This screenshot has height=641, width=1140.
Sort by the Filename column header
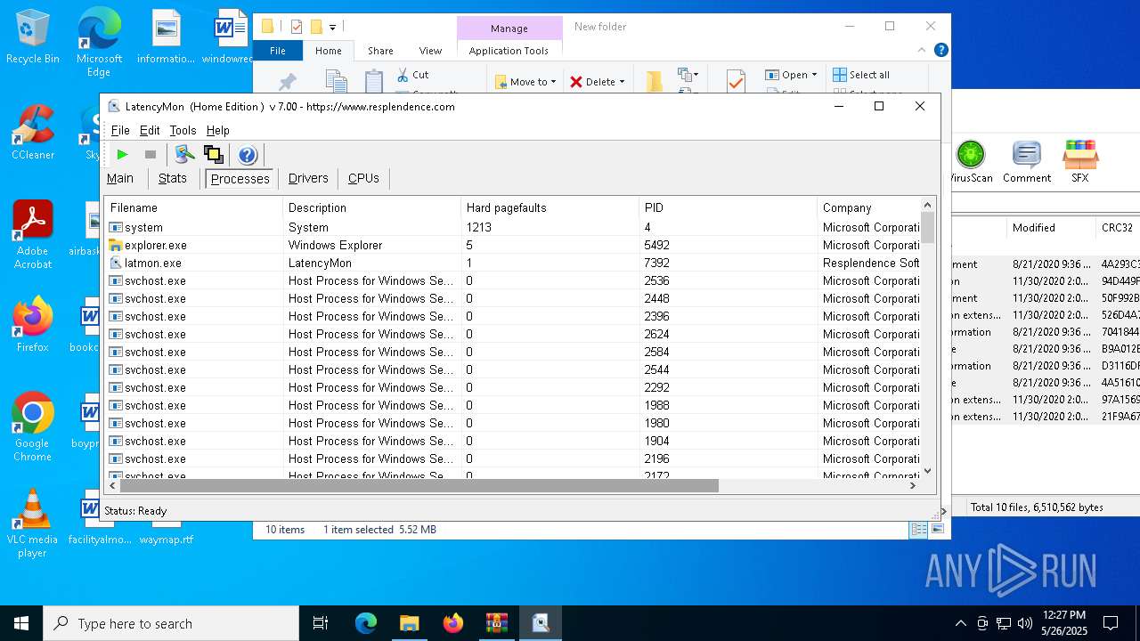point(193,207)
